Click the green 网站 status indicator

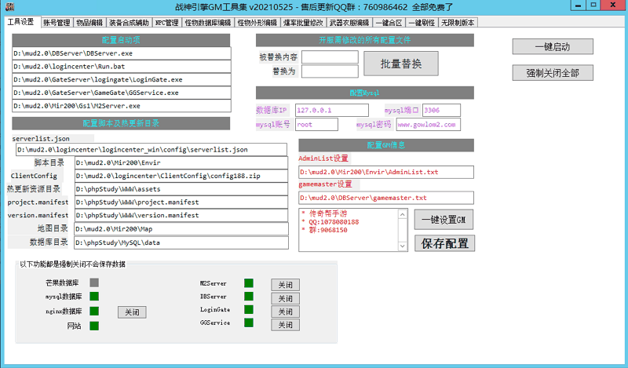pyautogui.click(x=94, y=326)
